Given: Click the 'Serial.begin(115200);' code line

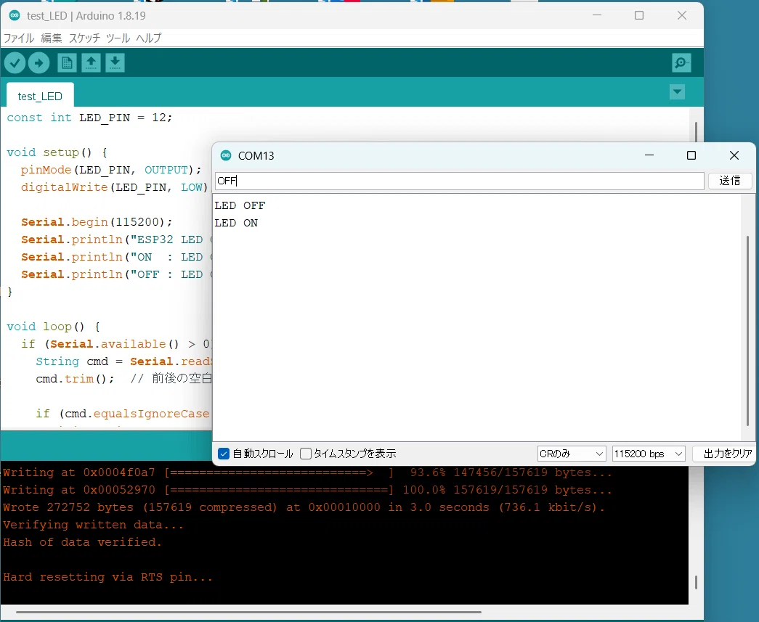Looking at the screenshot, I should pos(97,222).
